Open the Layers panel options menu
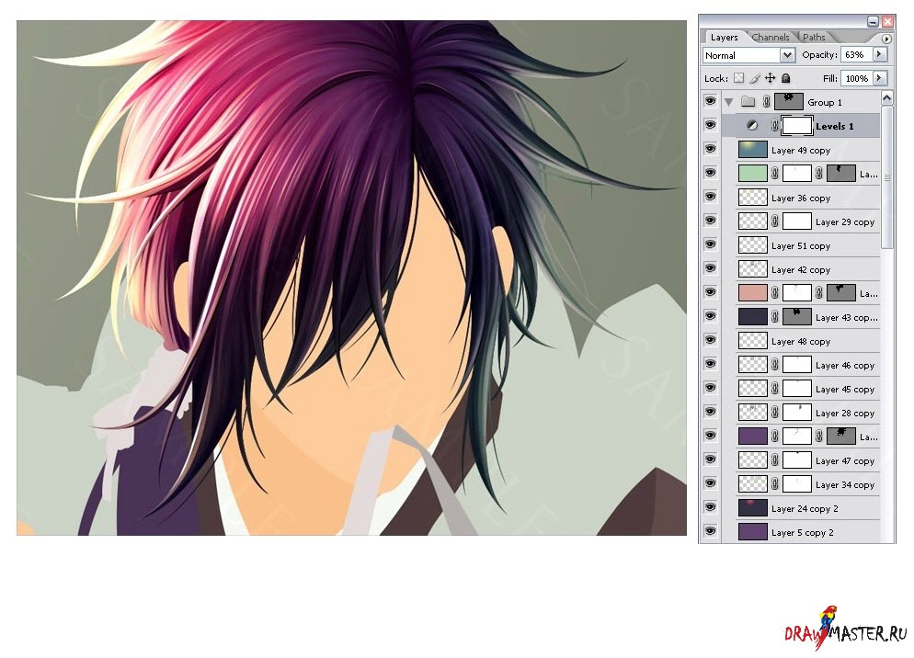This screenshot has height=658, width=914. pos(886,39)
